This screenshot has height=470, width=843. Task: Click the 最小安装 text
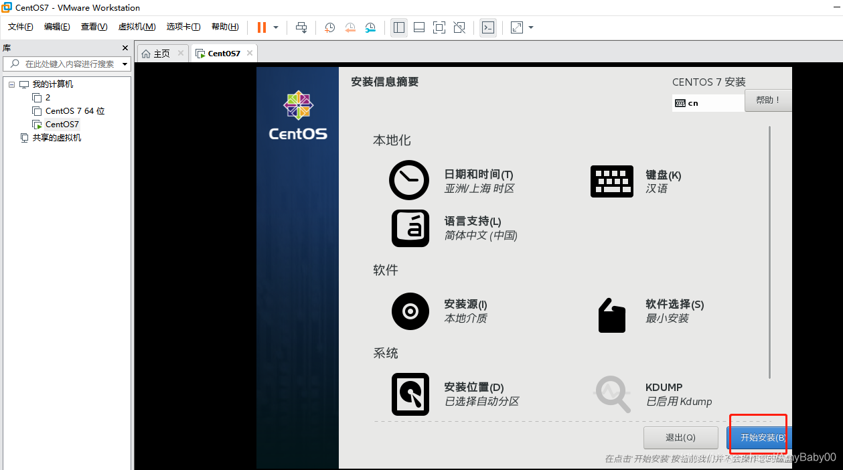tap(667, 319)
